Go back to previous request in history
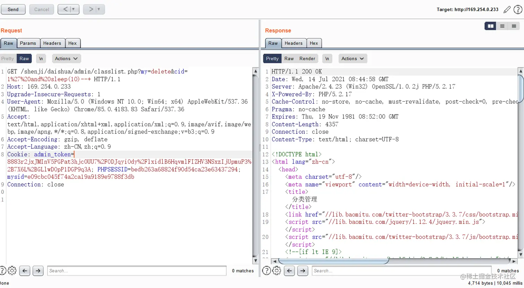This screenshot has width=524, height=288. pyautogui.click(x=65, y=9)
